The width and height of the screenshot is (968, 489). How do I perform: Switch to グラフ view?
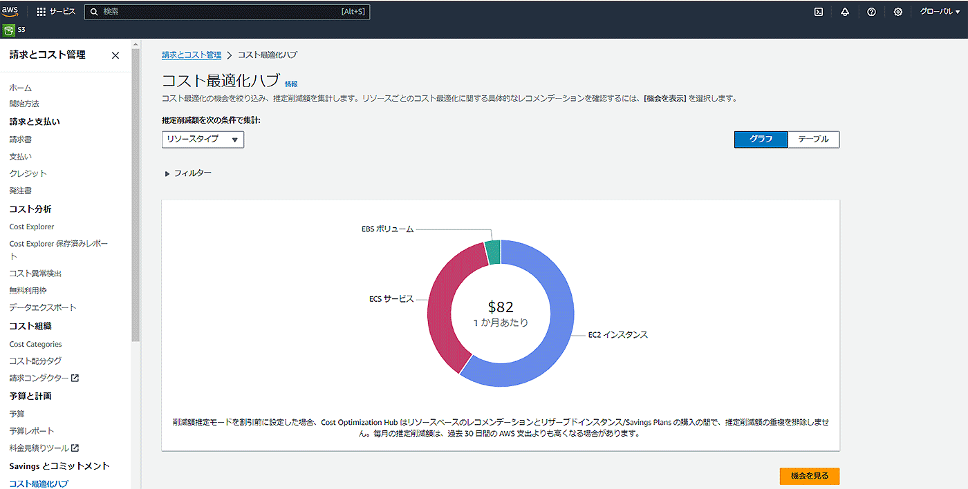(761, 139)
